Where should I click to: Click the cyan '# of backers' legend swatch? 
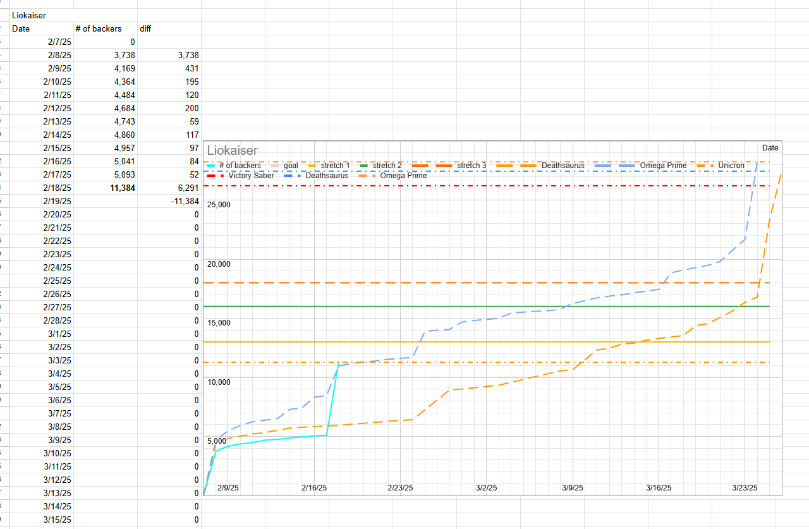click(212, 166)
